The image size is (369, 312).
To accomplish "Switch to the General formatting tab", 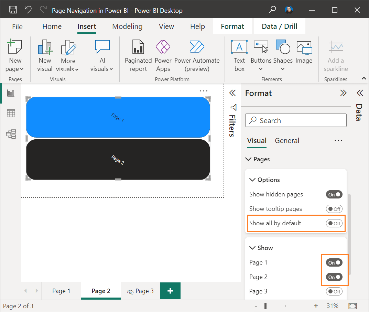I will [287, 141].
